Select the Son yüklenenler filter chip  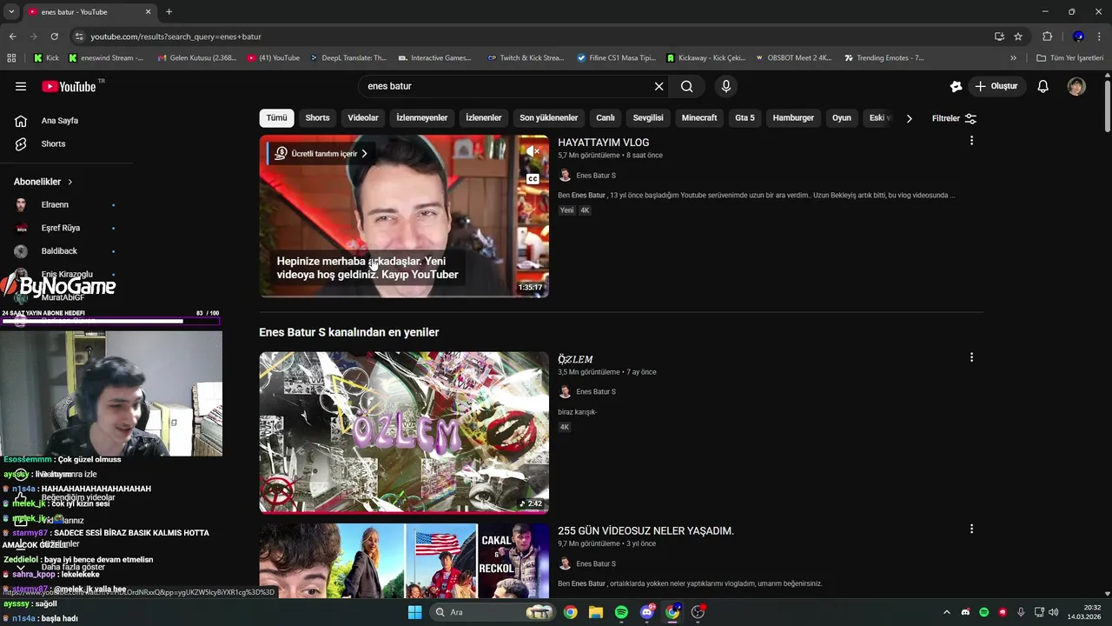click(x=549, y=118)
